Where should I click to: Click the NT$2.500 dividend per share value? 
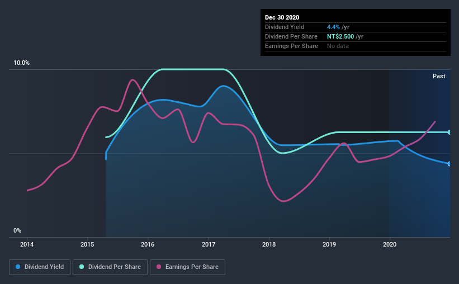340,36
